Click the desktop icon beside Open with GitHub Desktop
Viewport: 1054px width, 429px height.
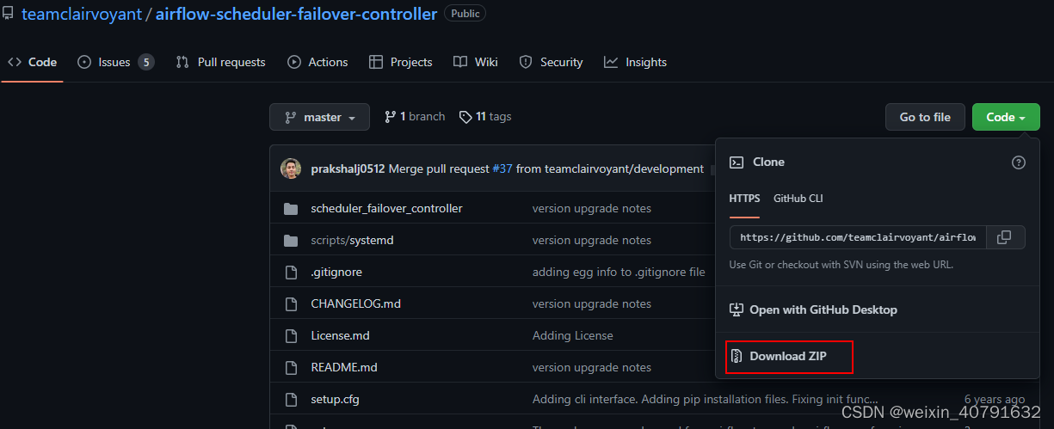737,309
